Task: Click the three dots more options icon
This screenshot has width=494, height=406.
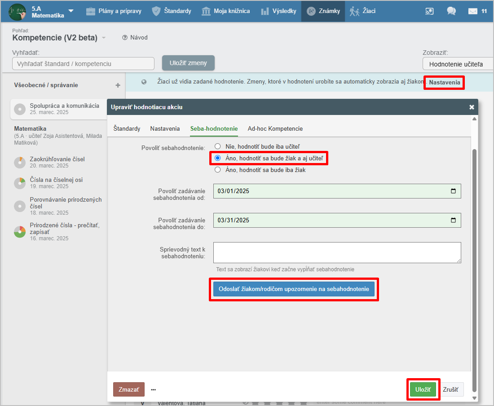Action: [153, 390]
